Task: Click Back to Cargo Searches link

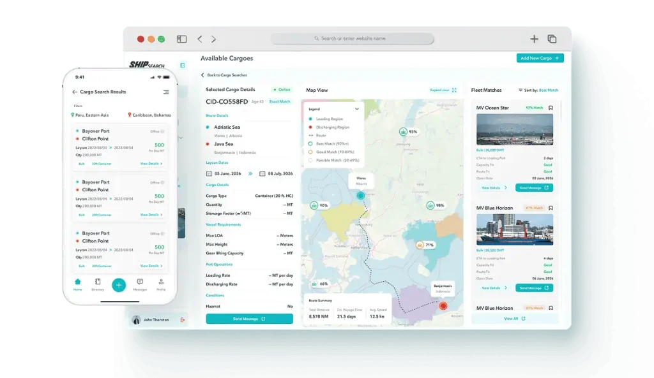Action: coord(224,75)
